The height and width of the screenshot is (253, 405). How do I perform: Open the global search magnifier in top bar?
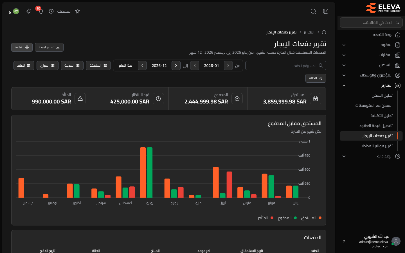tap(313, 11)
